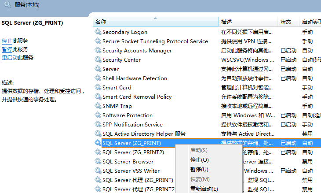Image resolution: width=321 pixels, height=193 pixels.
Task: Click the 暂停 link to pause this service
Action: point(7,49)
